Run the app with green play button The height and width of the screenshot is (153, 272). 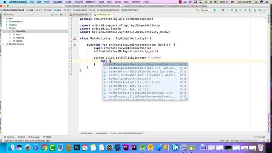215,10
